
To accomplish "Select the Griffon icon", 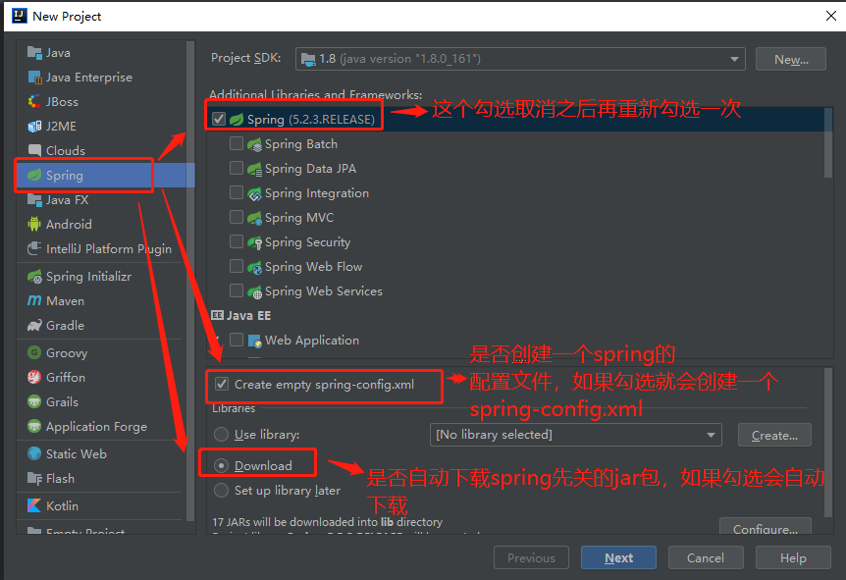I will tap(34, 377).
